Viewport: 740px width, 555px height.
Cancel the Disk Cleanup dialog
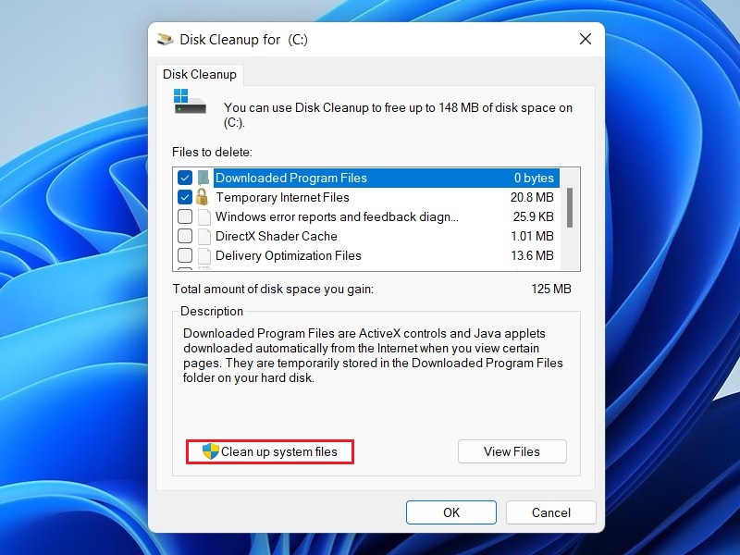pos(551,512)
